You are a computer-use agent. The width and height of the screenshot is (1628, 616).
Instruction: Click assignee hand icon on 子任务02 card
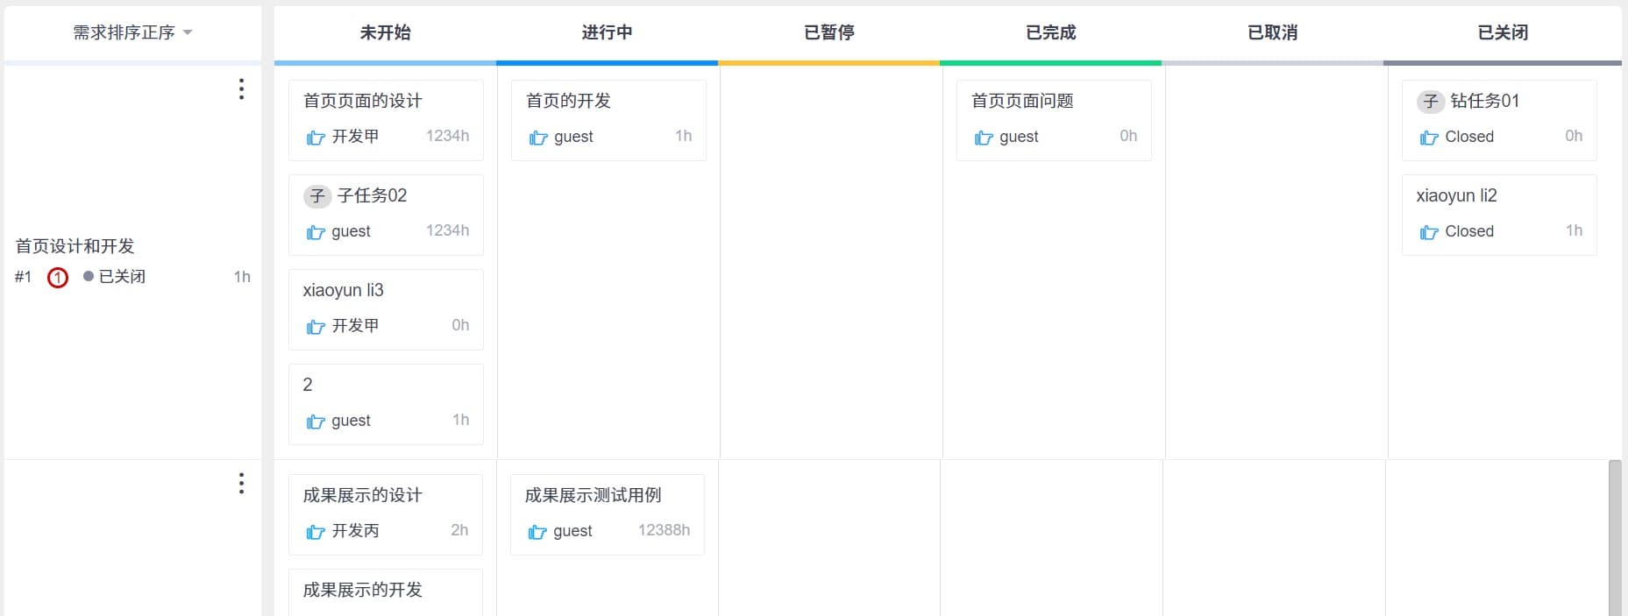(x=316, y=232)
